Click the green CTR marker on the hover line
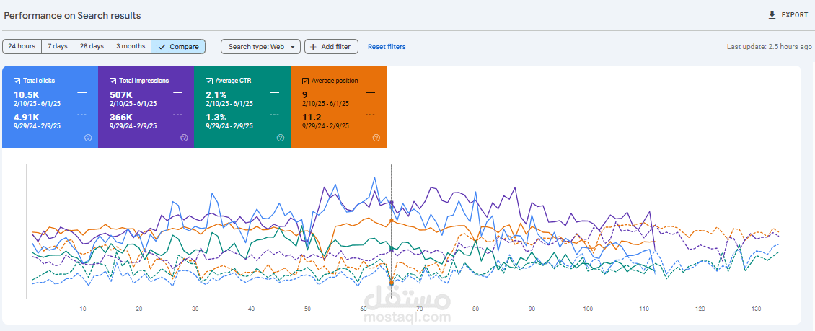815x331 pixels. [x=392, y=250]
